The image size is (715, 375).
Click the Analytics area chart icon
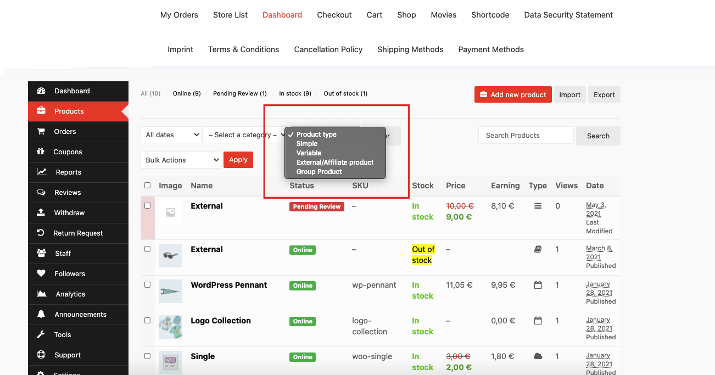point(42,294)
